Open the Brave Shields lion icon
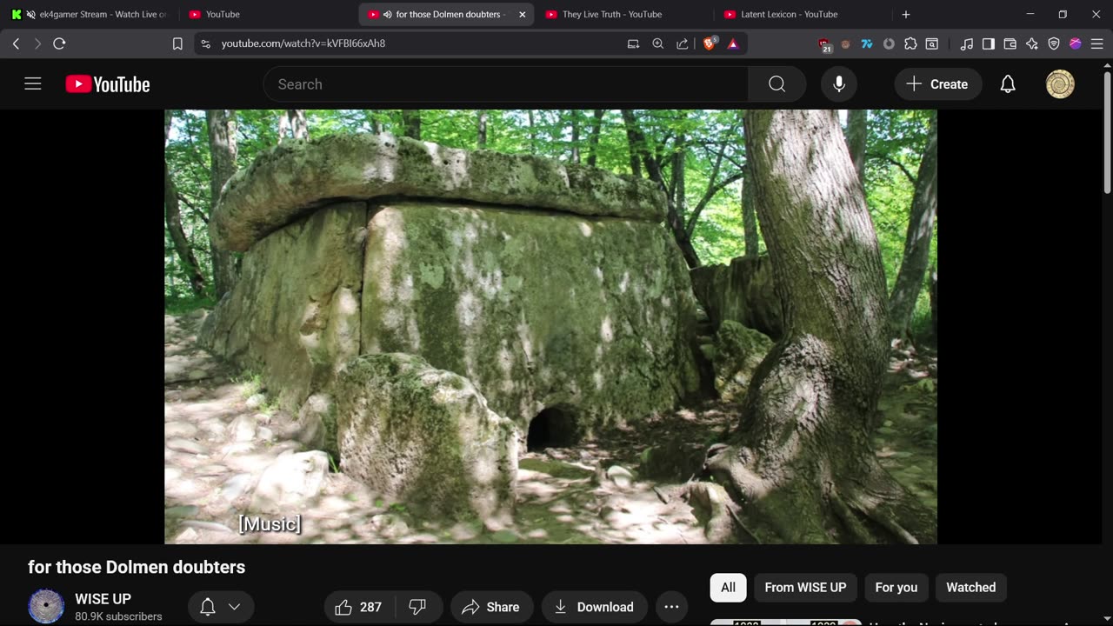Image resolution: width=1113 pixels, height=626 pixels. point(709,43)
